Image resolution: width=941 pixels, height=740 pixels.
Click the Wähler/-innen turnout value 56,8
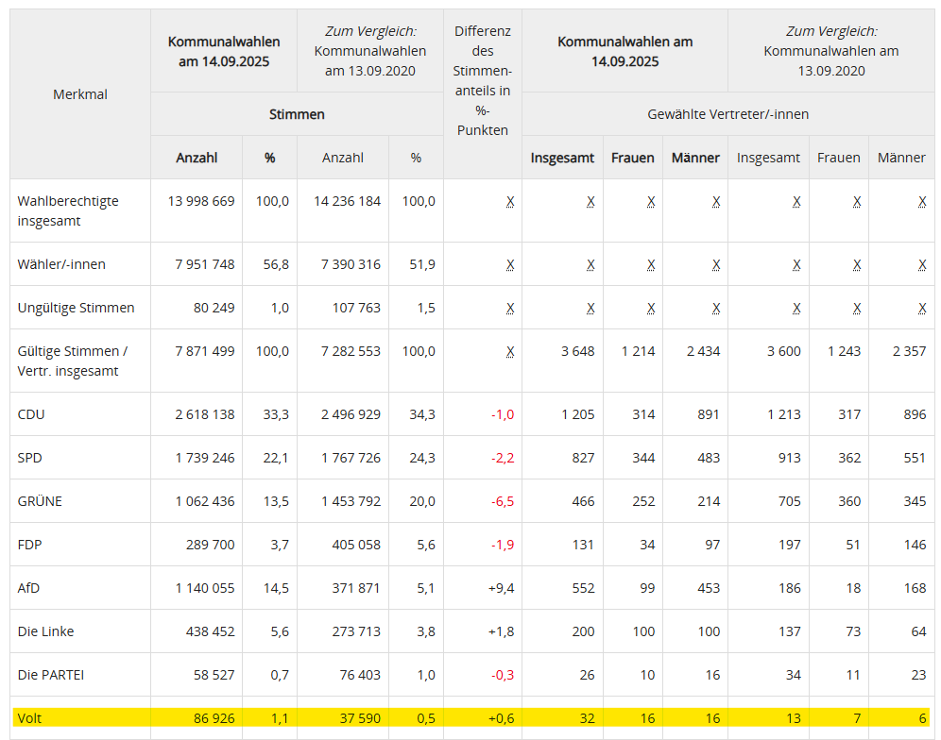point(276,264)
